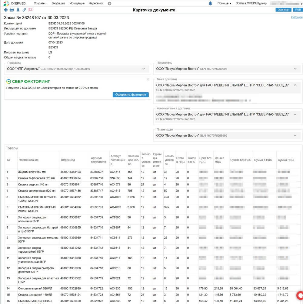This screenshot has height=304, width=303.
Task: Click the chain link icon
Action: coord(24,10)
